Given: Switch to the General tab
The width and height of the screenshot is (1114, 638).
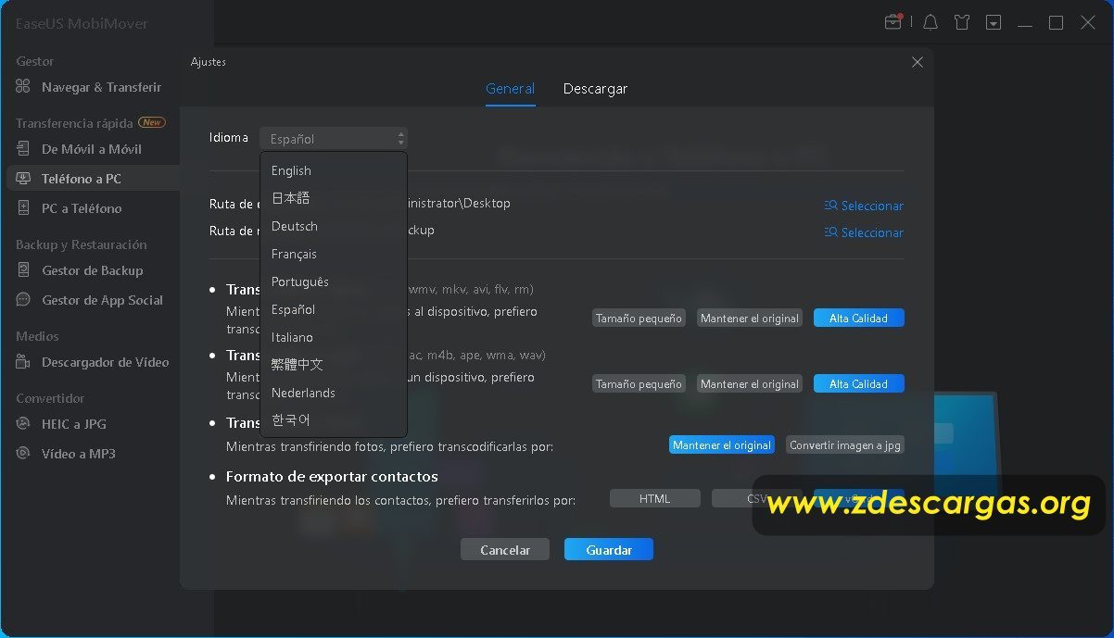Looking at the screenshot, I should (x=510, y=89).
